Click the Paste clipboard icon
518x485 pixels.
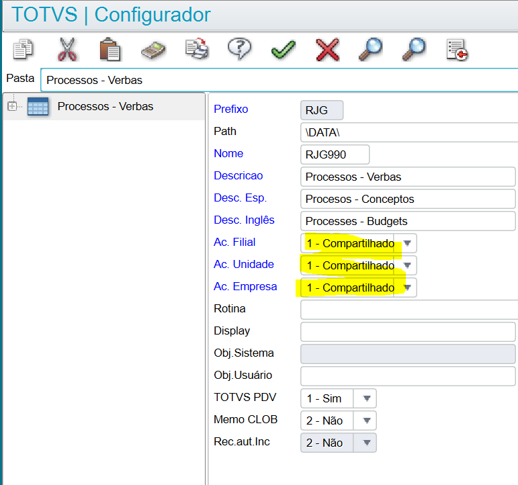point(110,50)
